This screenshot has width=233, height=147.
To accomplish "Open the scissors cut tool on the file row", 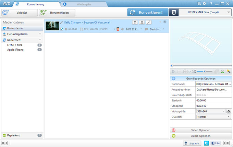I will [x=142, y=22].
